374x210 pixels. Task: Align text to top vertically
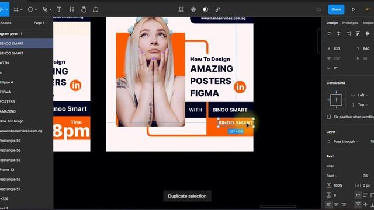click(358, 205)
